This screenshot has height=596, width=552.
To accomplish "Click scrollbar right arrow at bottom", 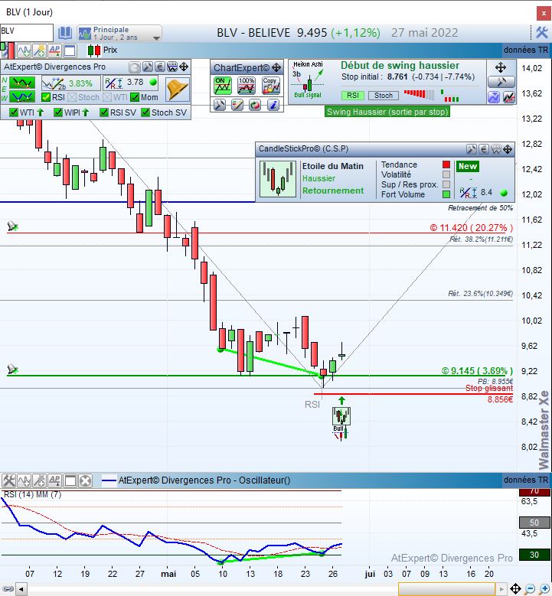I will [x=501, y=590].
